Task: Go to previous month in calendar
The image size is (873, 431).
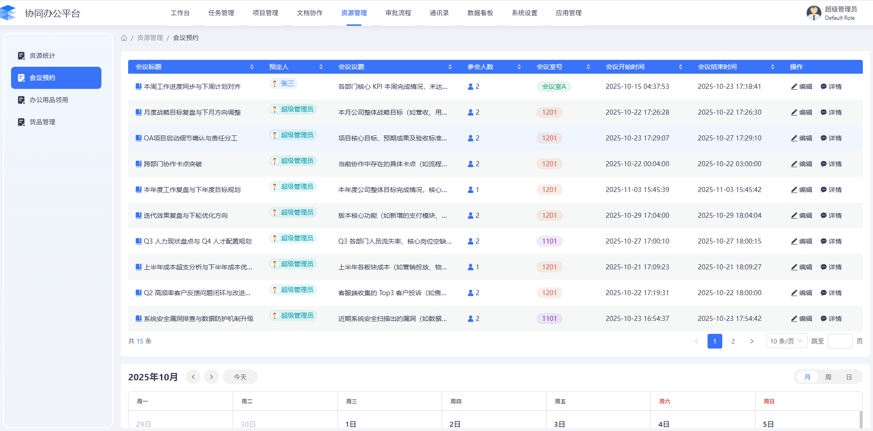Action: click(x=193, y=377)
